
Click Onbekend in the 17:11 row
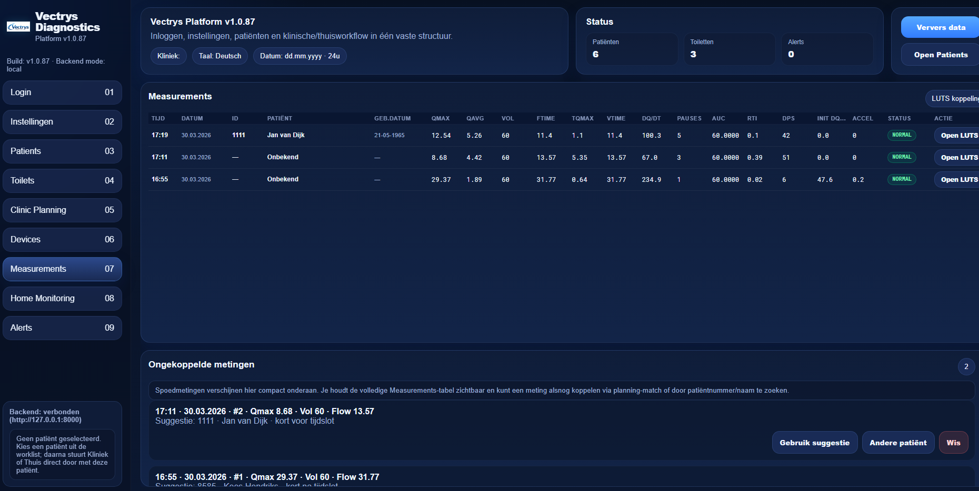283,157
